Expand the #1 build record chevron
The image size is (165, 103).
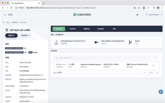point(153,66)
